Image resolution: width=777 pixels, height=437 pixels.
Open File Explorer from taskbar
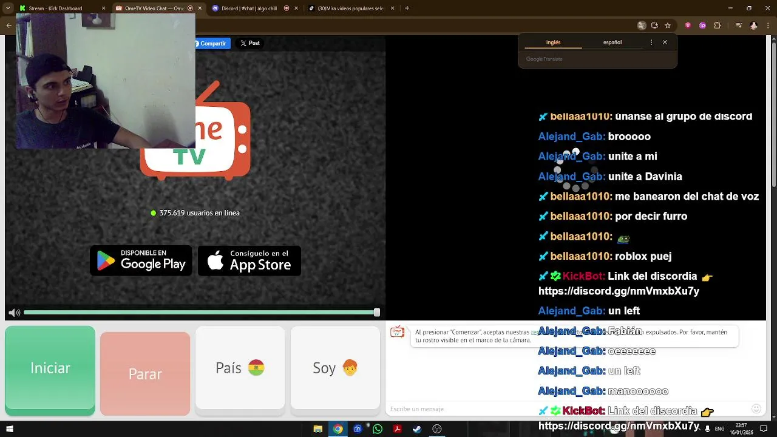317,429
